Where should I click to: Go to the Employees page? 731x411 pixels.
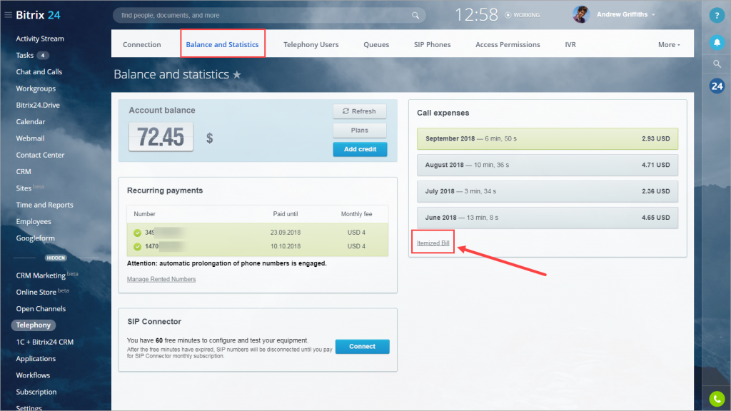34,222
